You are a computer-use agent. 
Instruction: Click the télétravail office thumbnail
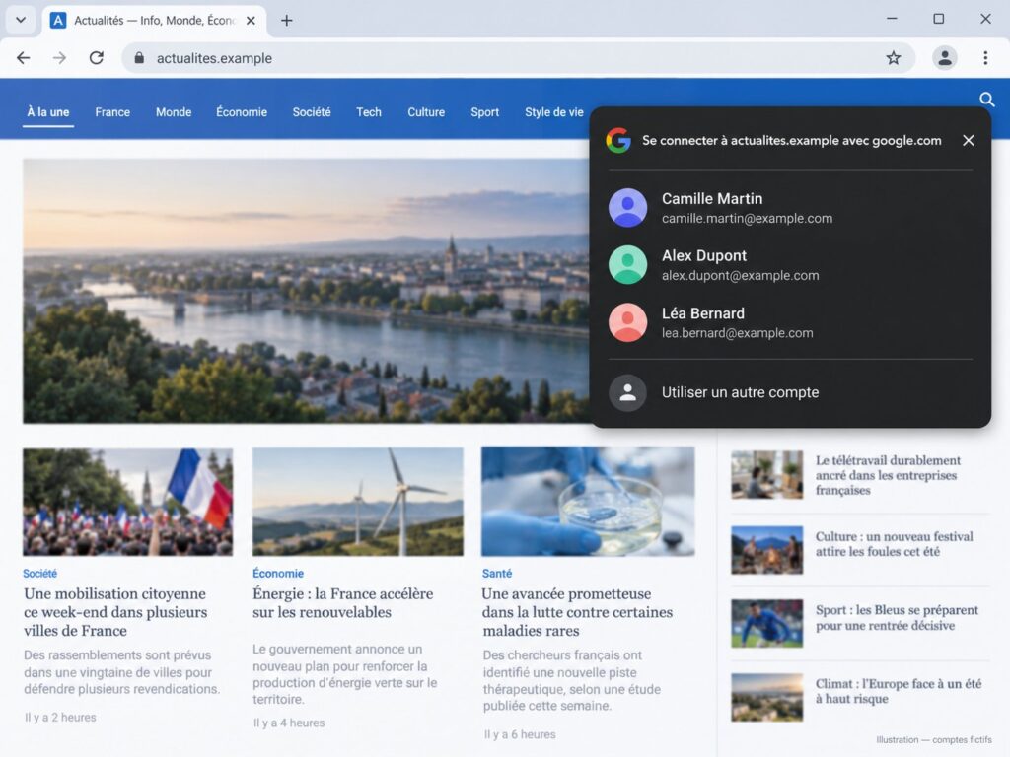click(x=766, y=475)
